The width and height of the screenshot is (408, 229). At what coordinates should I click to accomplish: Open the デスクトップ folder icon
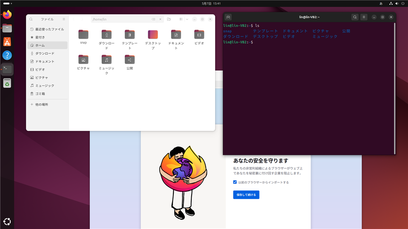(153, 34)
